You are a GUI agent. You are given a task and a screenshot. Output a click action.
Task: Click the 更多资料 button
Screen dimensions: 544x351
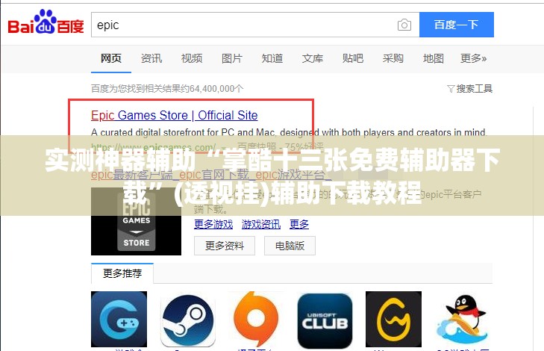[225, 246]
